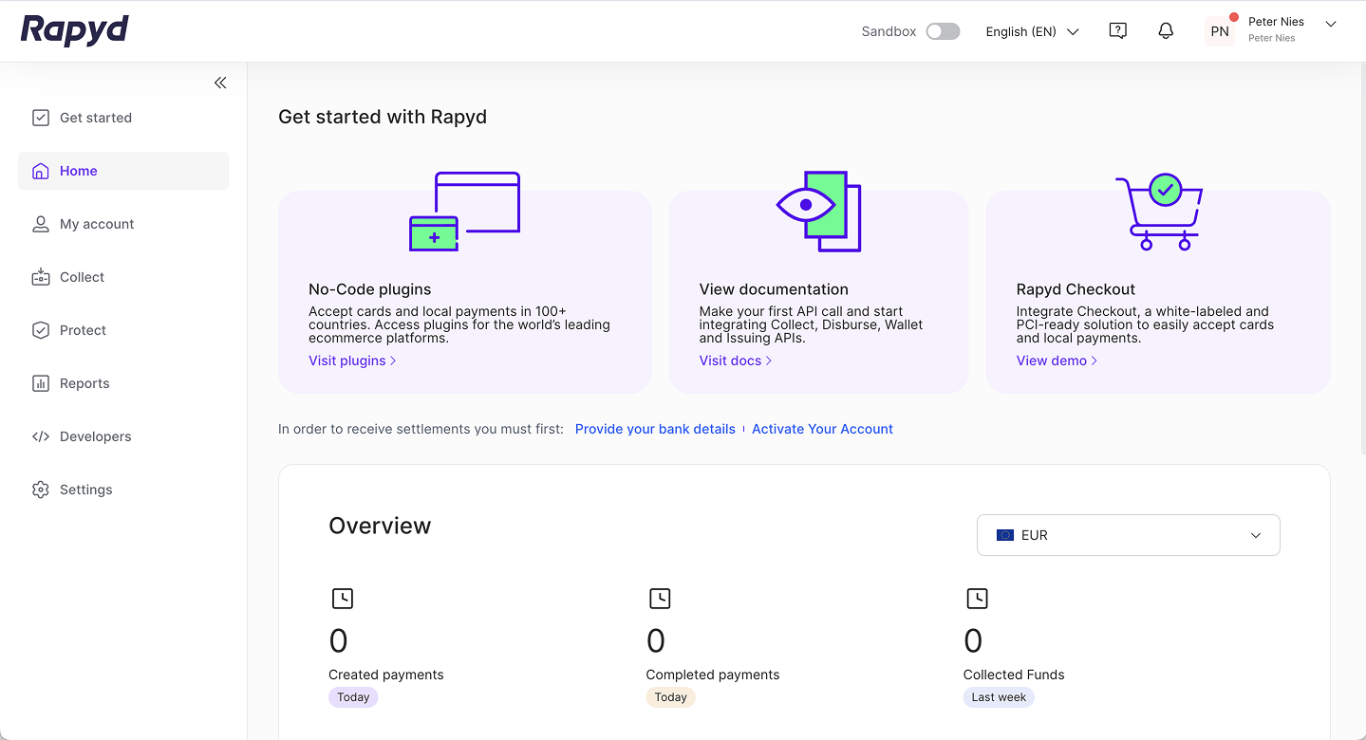Screen dimensions: 1366x740
Task: Click the PN user avatar
Action: click(x=1220, y=31)
